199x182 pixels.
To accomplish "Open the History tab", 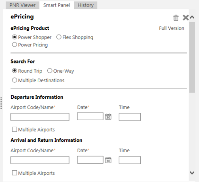I will (x=86, y=5).
